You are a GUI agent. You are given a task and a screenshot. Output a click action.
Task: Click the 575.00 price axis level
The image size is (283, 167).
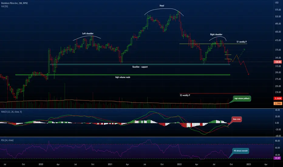(x=278, y=10)
